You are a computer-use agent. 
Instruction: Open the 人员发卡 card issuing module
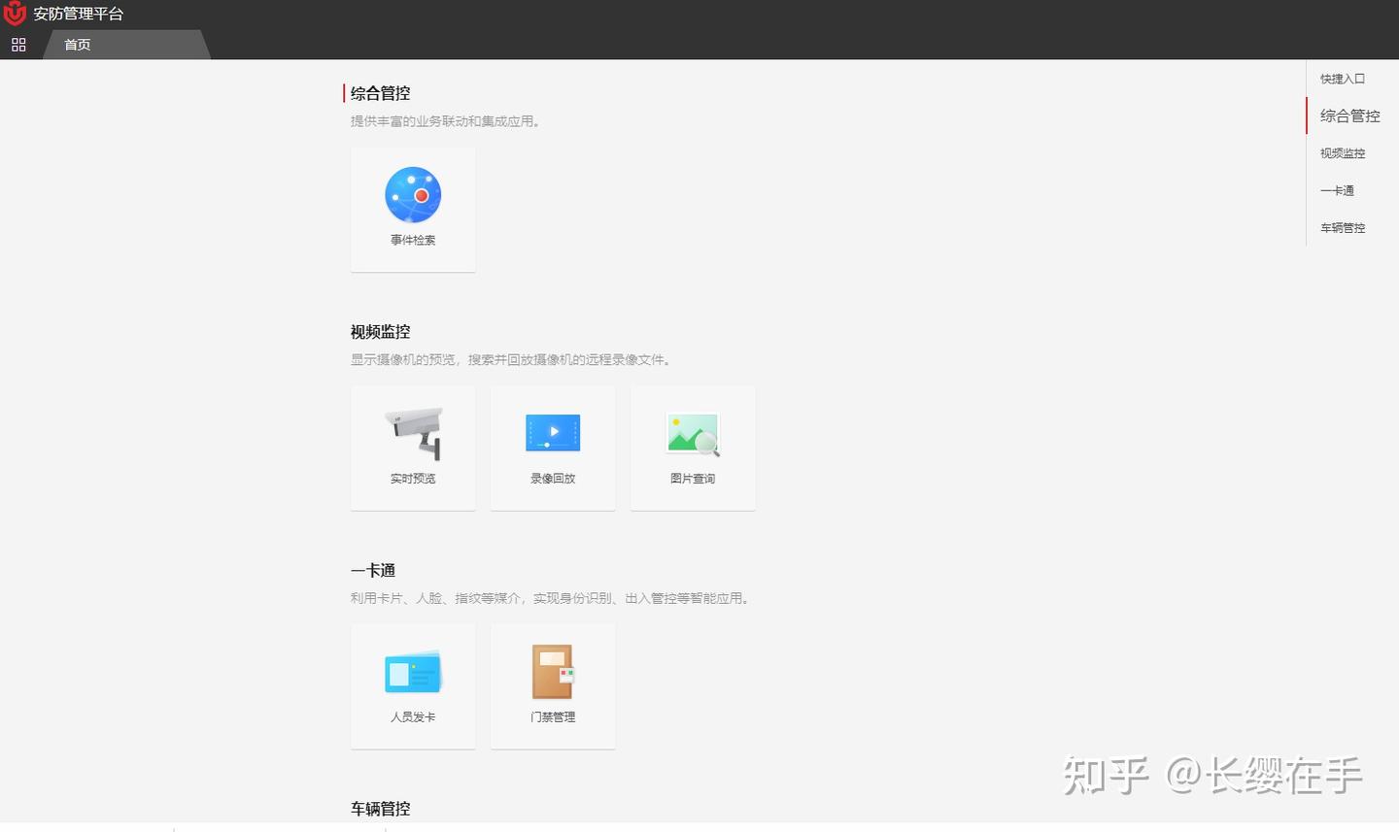coord(412,685)
